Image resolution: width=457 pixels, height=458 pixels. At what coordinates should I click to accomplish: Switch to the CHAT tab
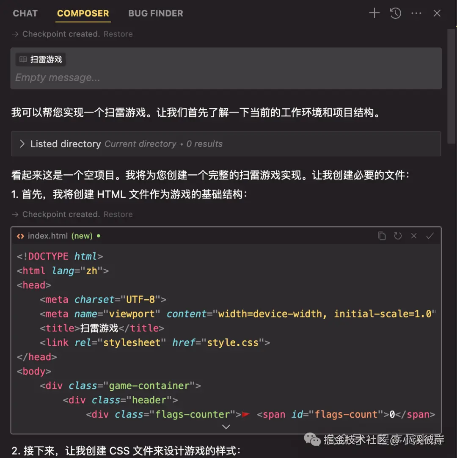coord(25,13)
